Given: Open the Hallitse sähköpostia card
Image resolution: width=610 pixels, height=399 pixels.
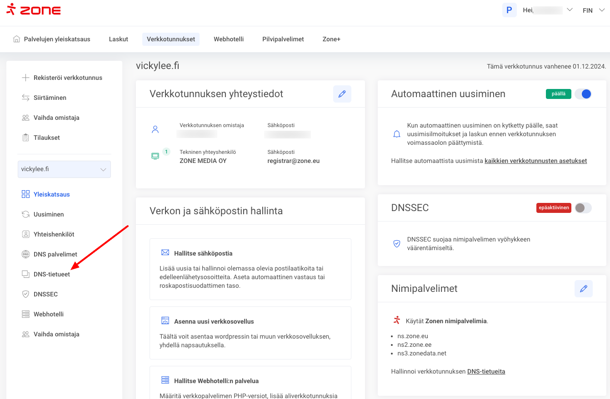Looking at the screenshot, I should pos(250,269).
